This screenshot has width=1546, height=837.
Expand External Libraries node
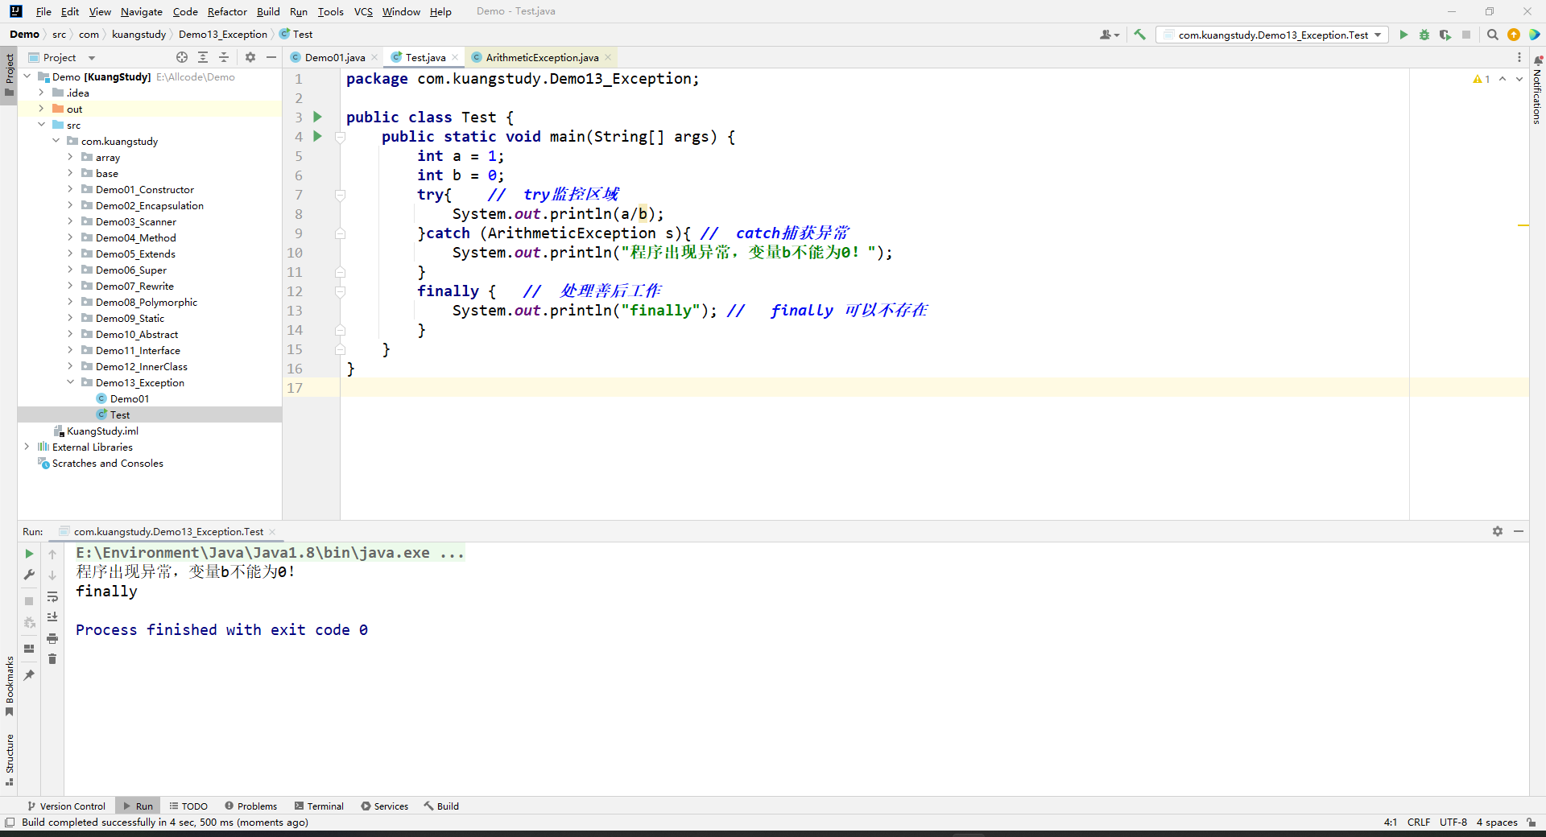(27, 447)
